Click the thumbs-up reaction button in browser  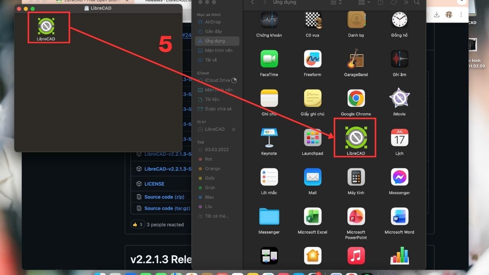(138, 224)
